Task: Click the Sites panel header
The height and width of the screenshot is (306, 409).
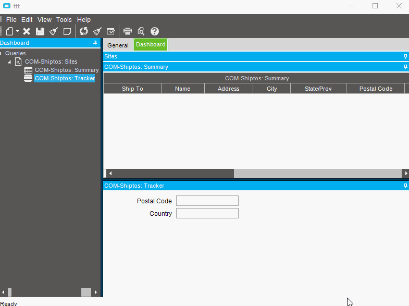Action: (x=256, y=56)
